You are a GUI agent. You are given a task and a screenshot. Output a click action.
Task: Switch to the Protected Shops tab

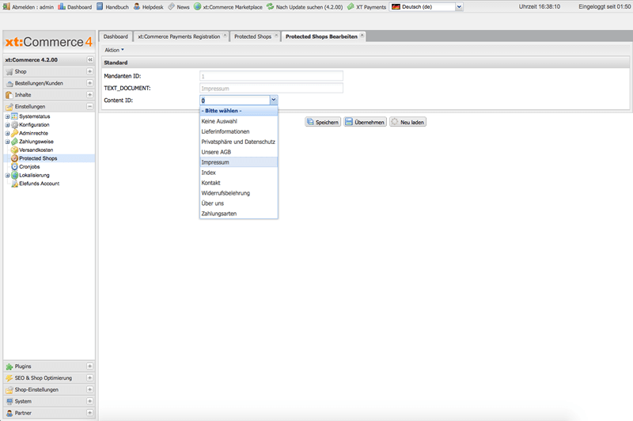(x=252, y=36)
